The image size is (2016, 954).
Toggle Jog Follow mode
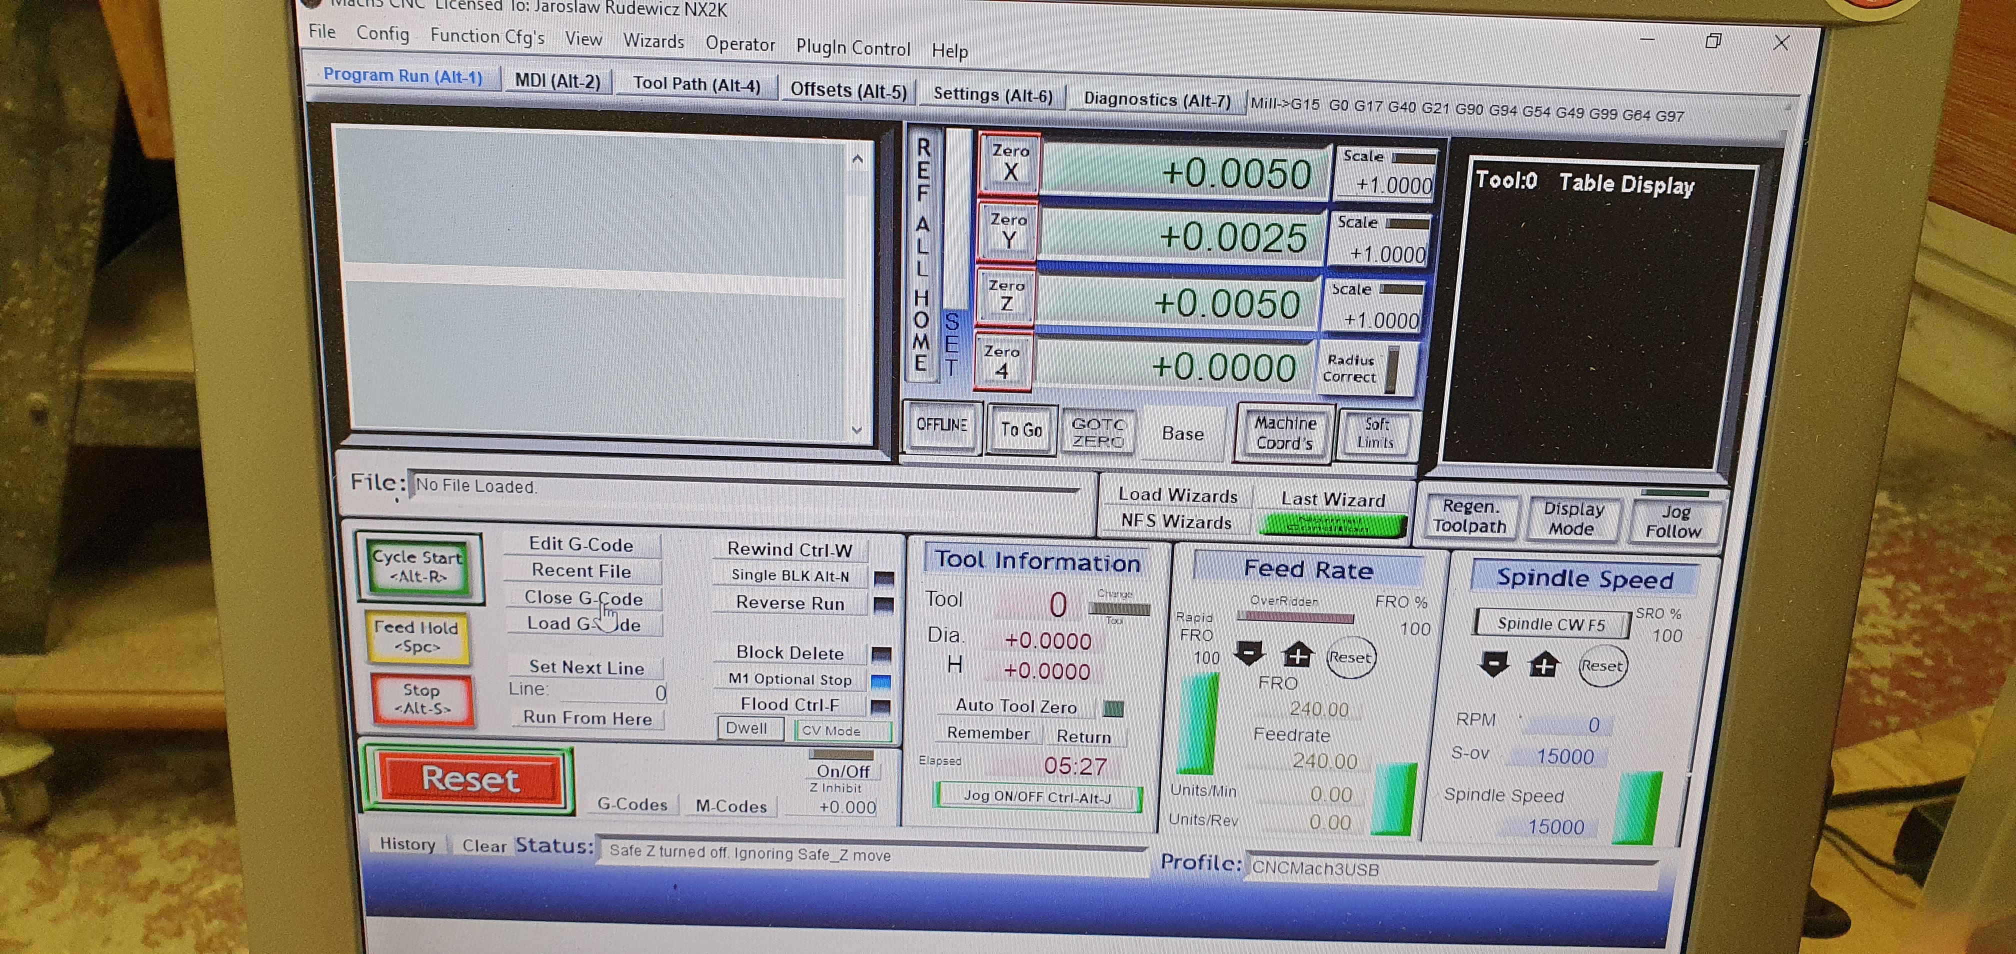1674,521
